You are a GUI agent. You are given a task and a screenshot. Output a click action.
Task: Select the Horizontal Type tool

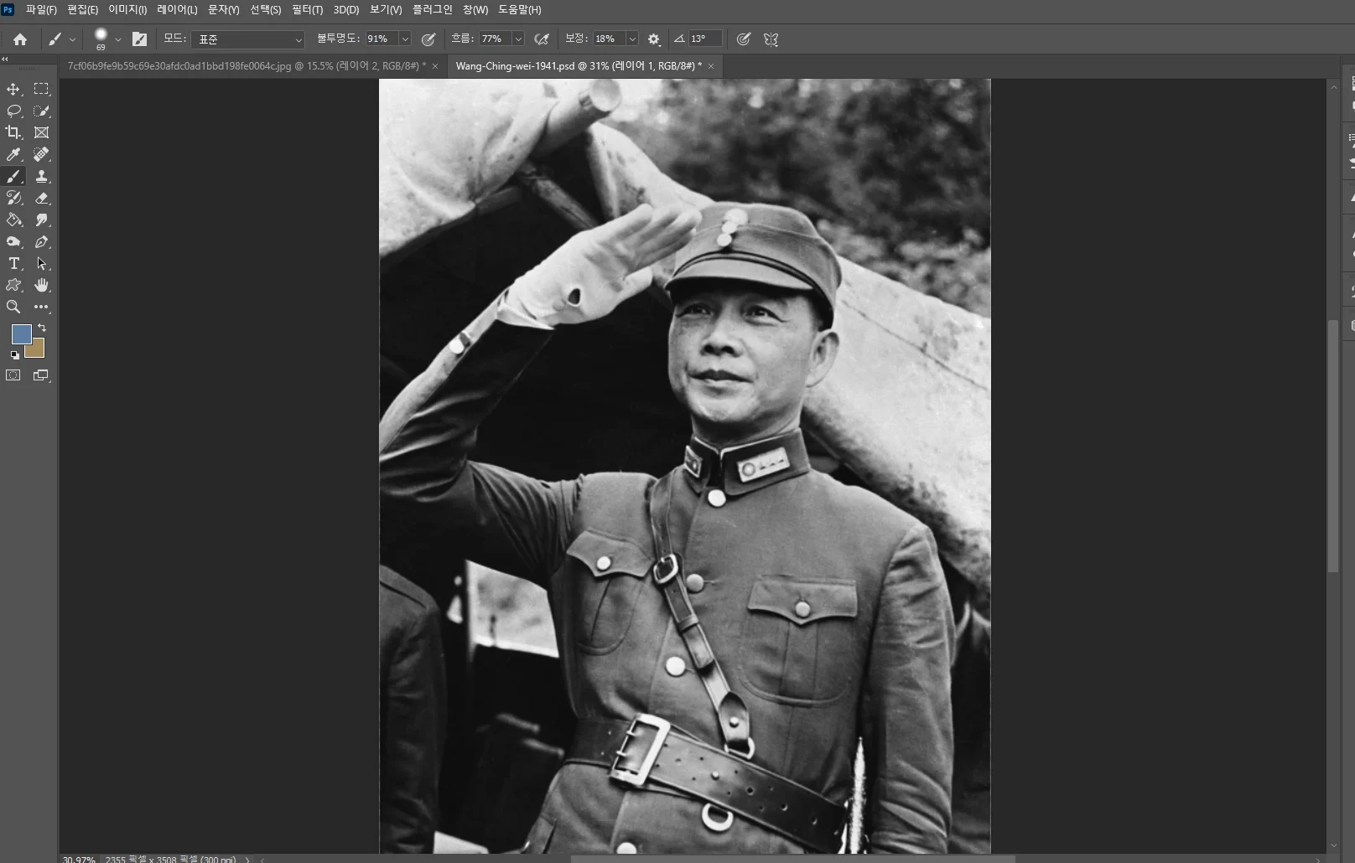(x=13, y=263)
